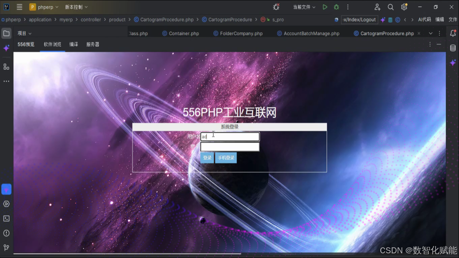Switch to the 编译 tab
This screenshot has width=459, height=258.
coord(74,45)
